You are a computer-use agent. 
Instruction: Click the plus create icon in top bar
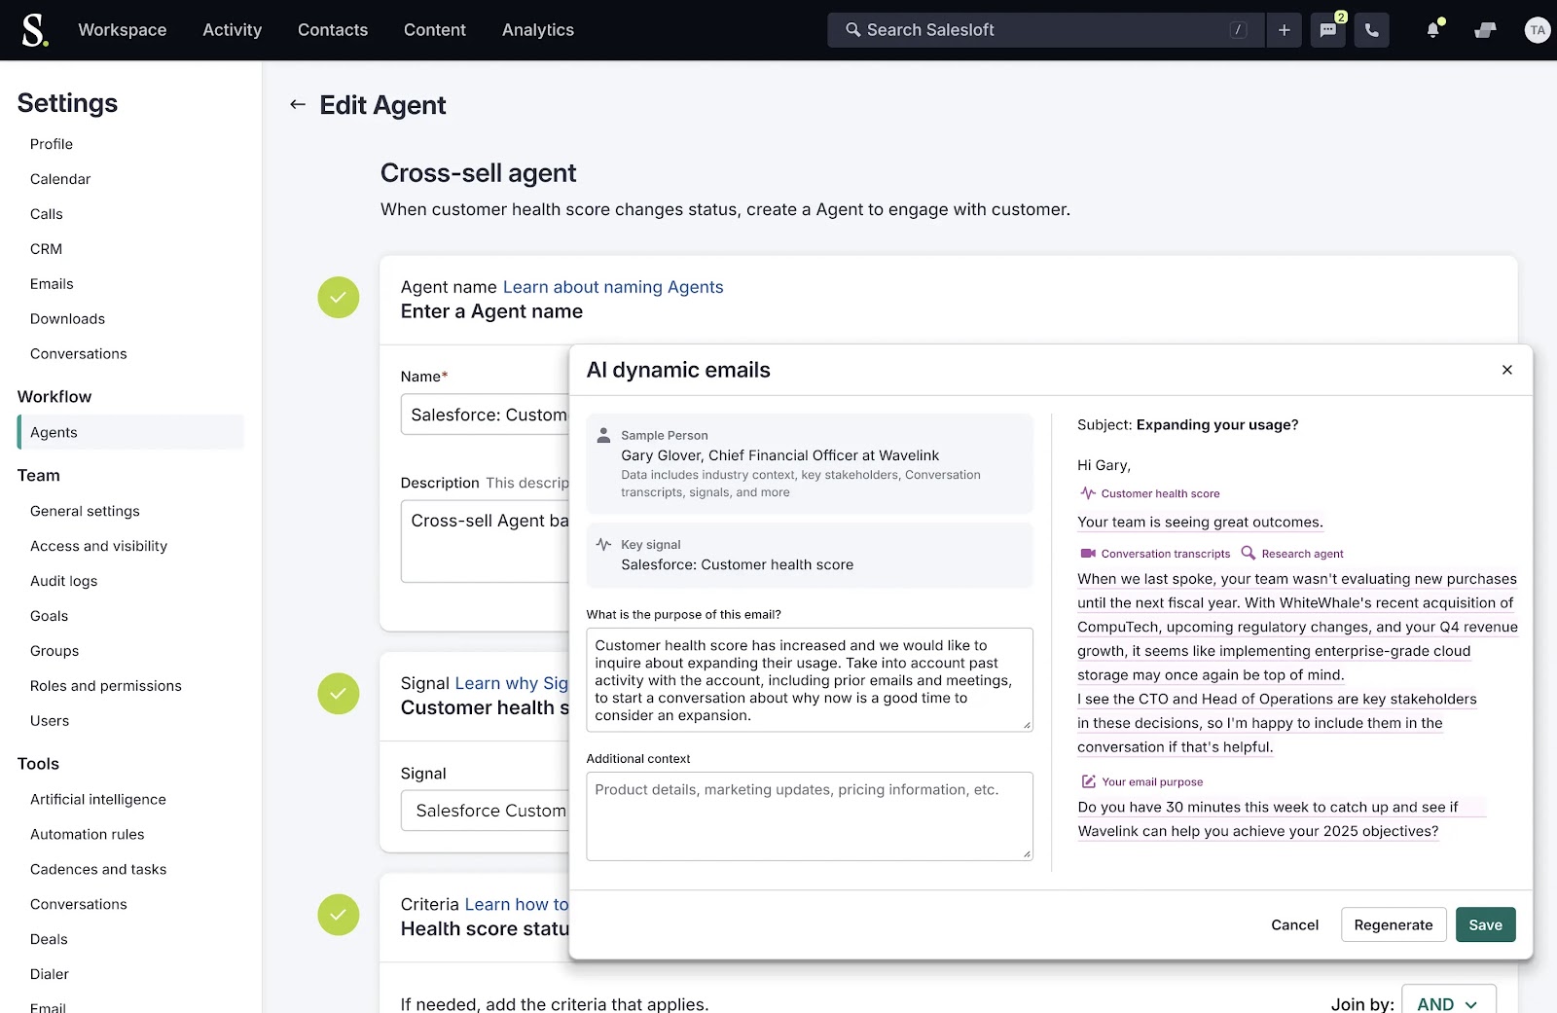point(1284,30)
